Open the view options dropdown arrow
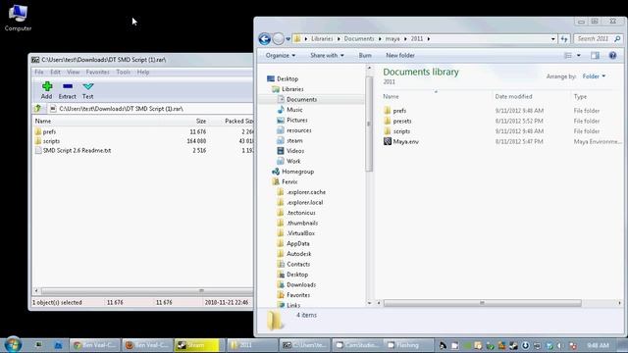Viewport: 628px width, 353px height. pos(578,55)
